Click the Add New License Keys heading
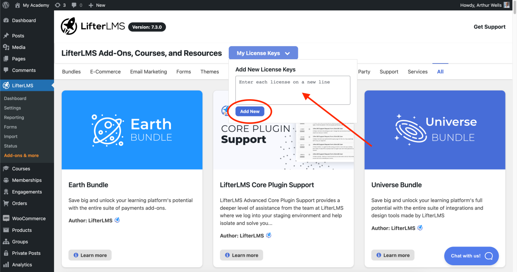The width and height of the screenshot is (517, 272). click(265, 69)
